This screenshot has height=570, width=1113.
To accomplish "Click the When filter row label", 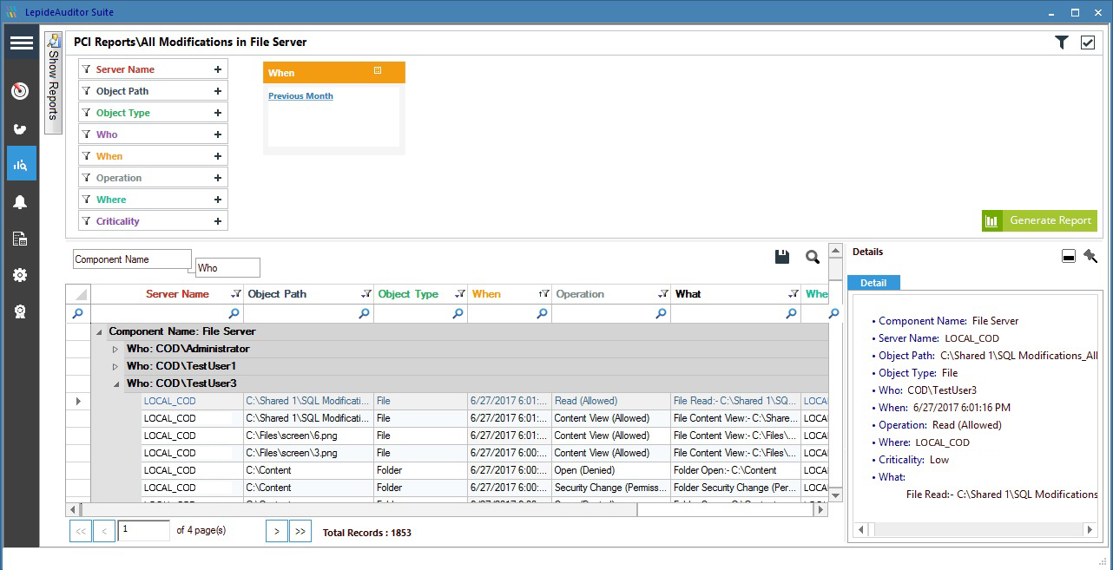I will pyautogui.click(x=109, y=156).
